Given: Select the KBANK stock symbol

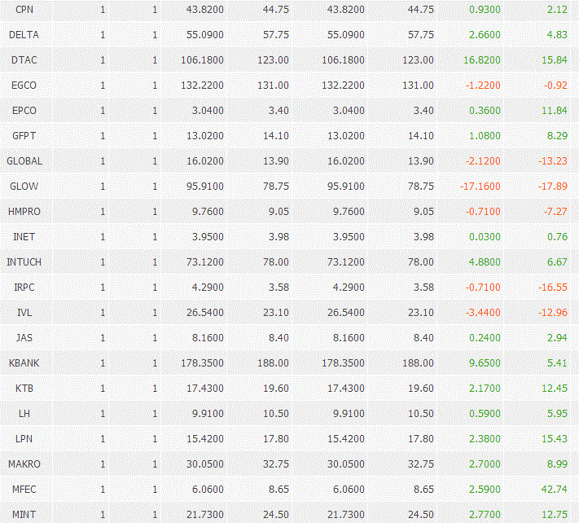Looking at the screenshot, I should tap(24, 363).
